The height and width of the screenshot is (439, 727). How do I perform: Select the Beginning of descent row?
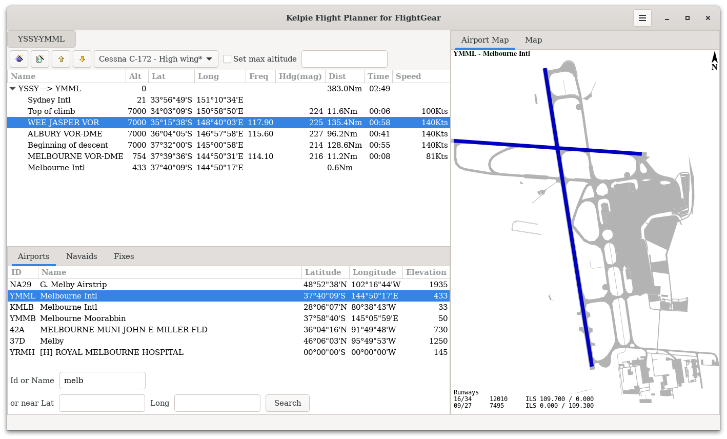(x=229, y=145)
